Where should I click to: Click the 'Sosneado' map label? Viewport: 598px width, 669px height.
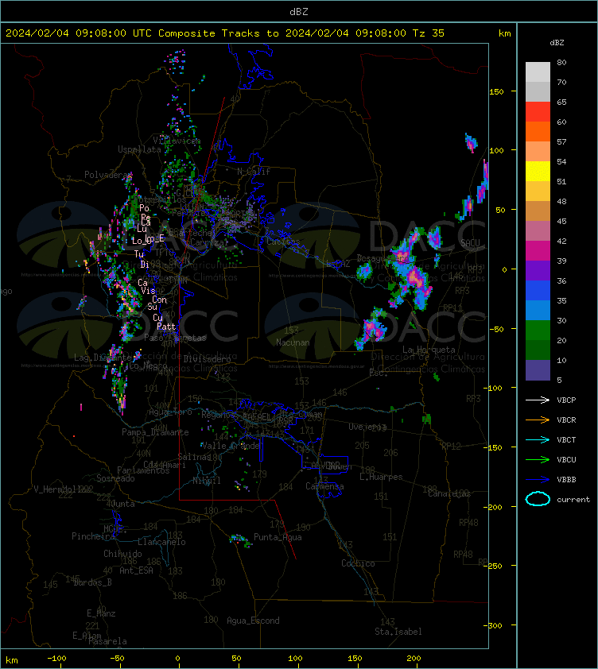[115, 478]
